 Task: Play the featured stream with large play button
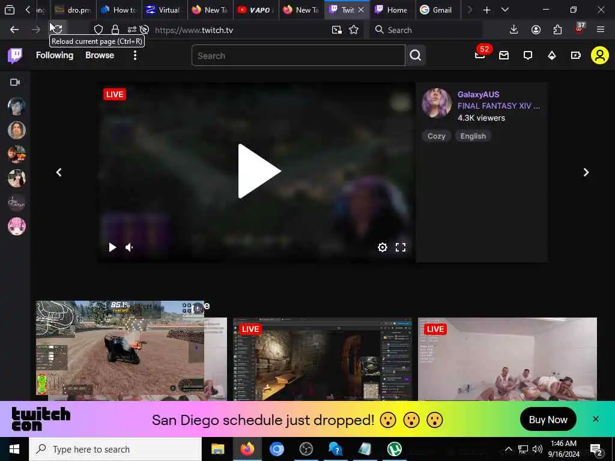259,171
